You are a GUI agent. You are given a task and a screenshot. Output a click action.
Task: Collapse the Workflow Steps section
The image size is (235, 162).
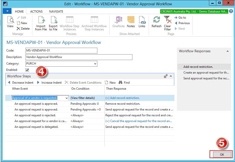[170, 76]
